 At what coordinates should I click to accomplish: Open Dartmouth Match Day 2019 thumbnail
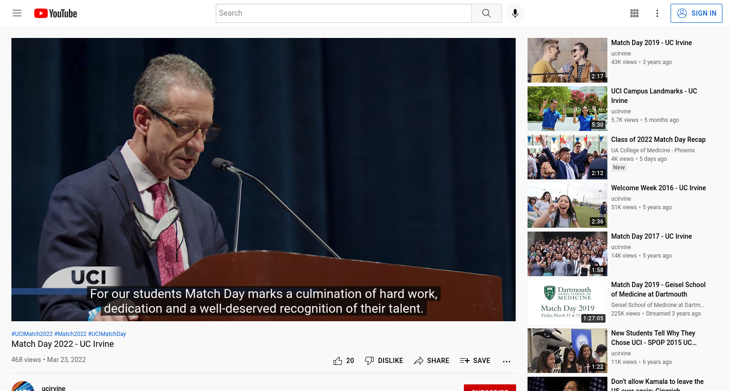point(567,302)
